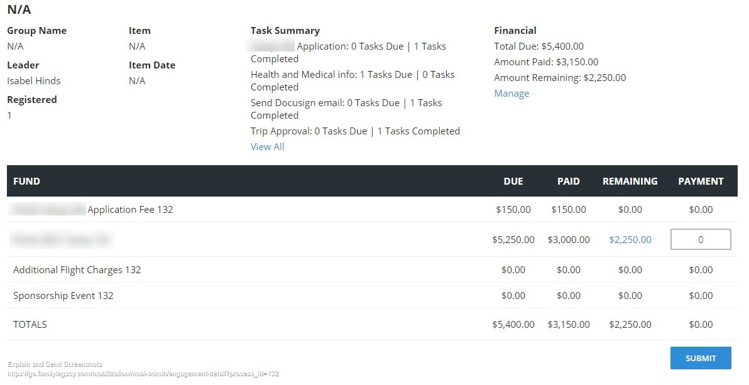Image resolution: width=749 pixels, height=385 pixels.
Task: Click the TOTALS row label
Action: 30,325
